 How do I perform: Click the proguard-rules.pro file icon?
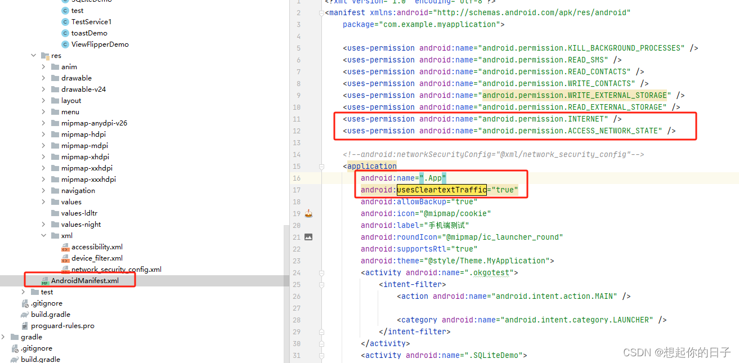click(x=25, y=325)
